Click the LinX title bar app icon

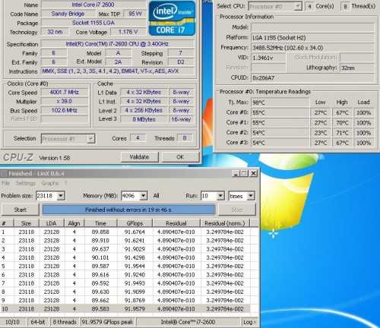point(4,174)
